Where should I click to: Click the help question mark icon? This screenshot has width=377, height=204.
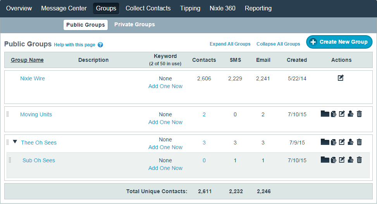coord(100,45)
